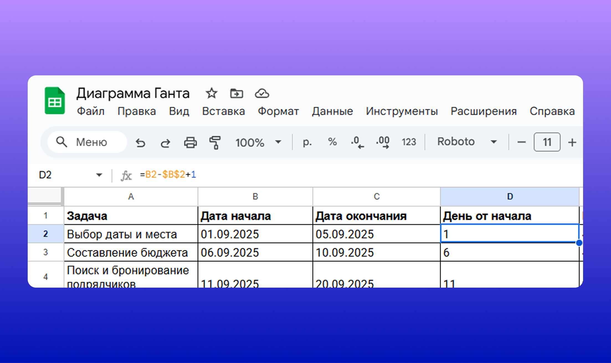This screenshot has height=363, width=611.
Task: Apply currency format with the p. icon
Action: pyautogui.click(x=307, y=142)
